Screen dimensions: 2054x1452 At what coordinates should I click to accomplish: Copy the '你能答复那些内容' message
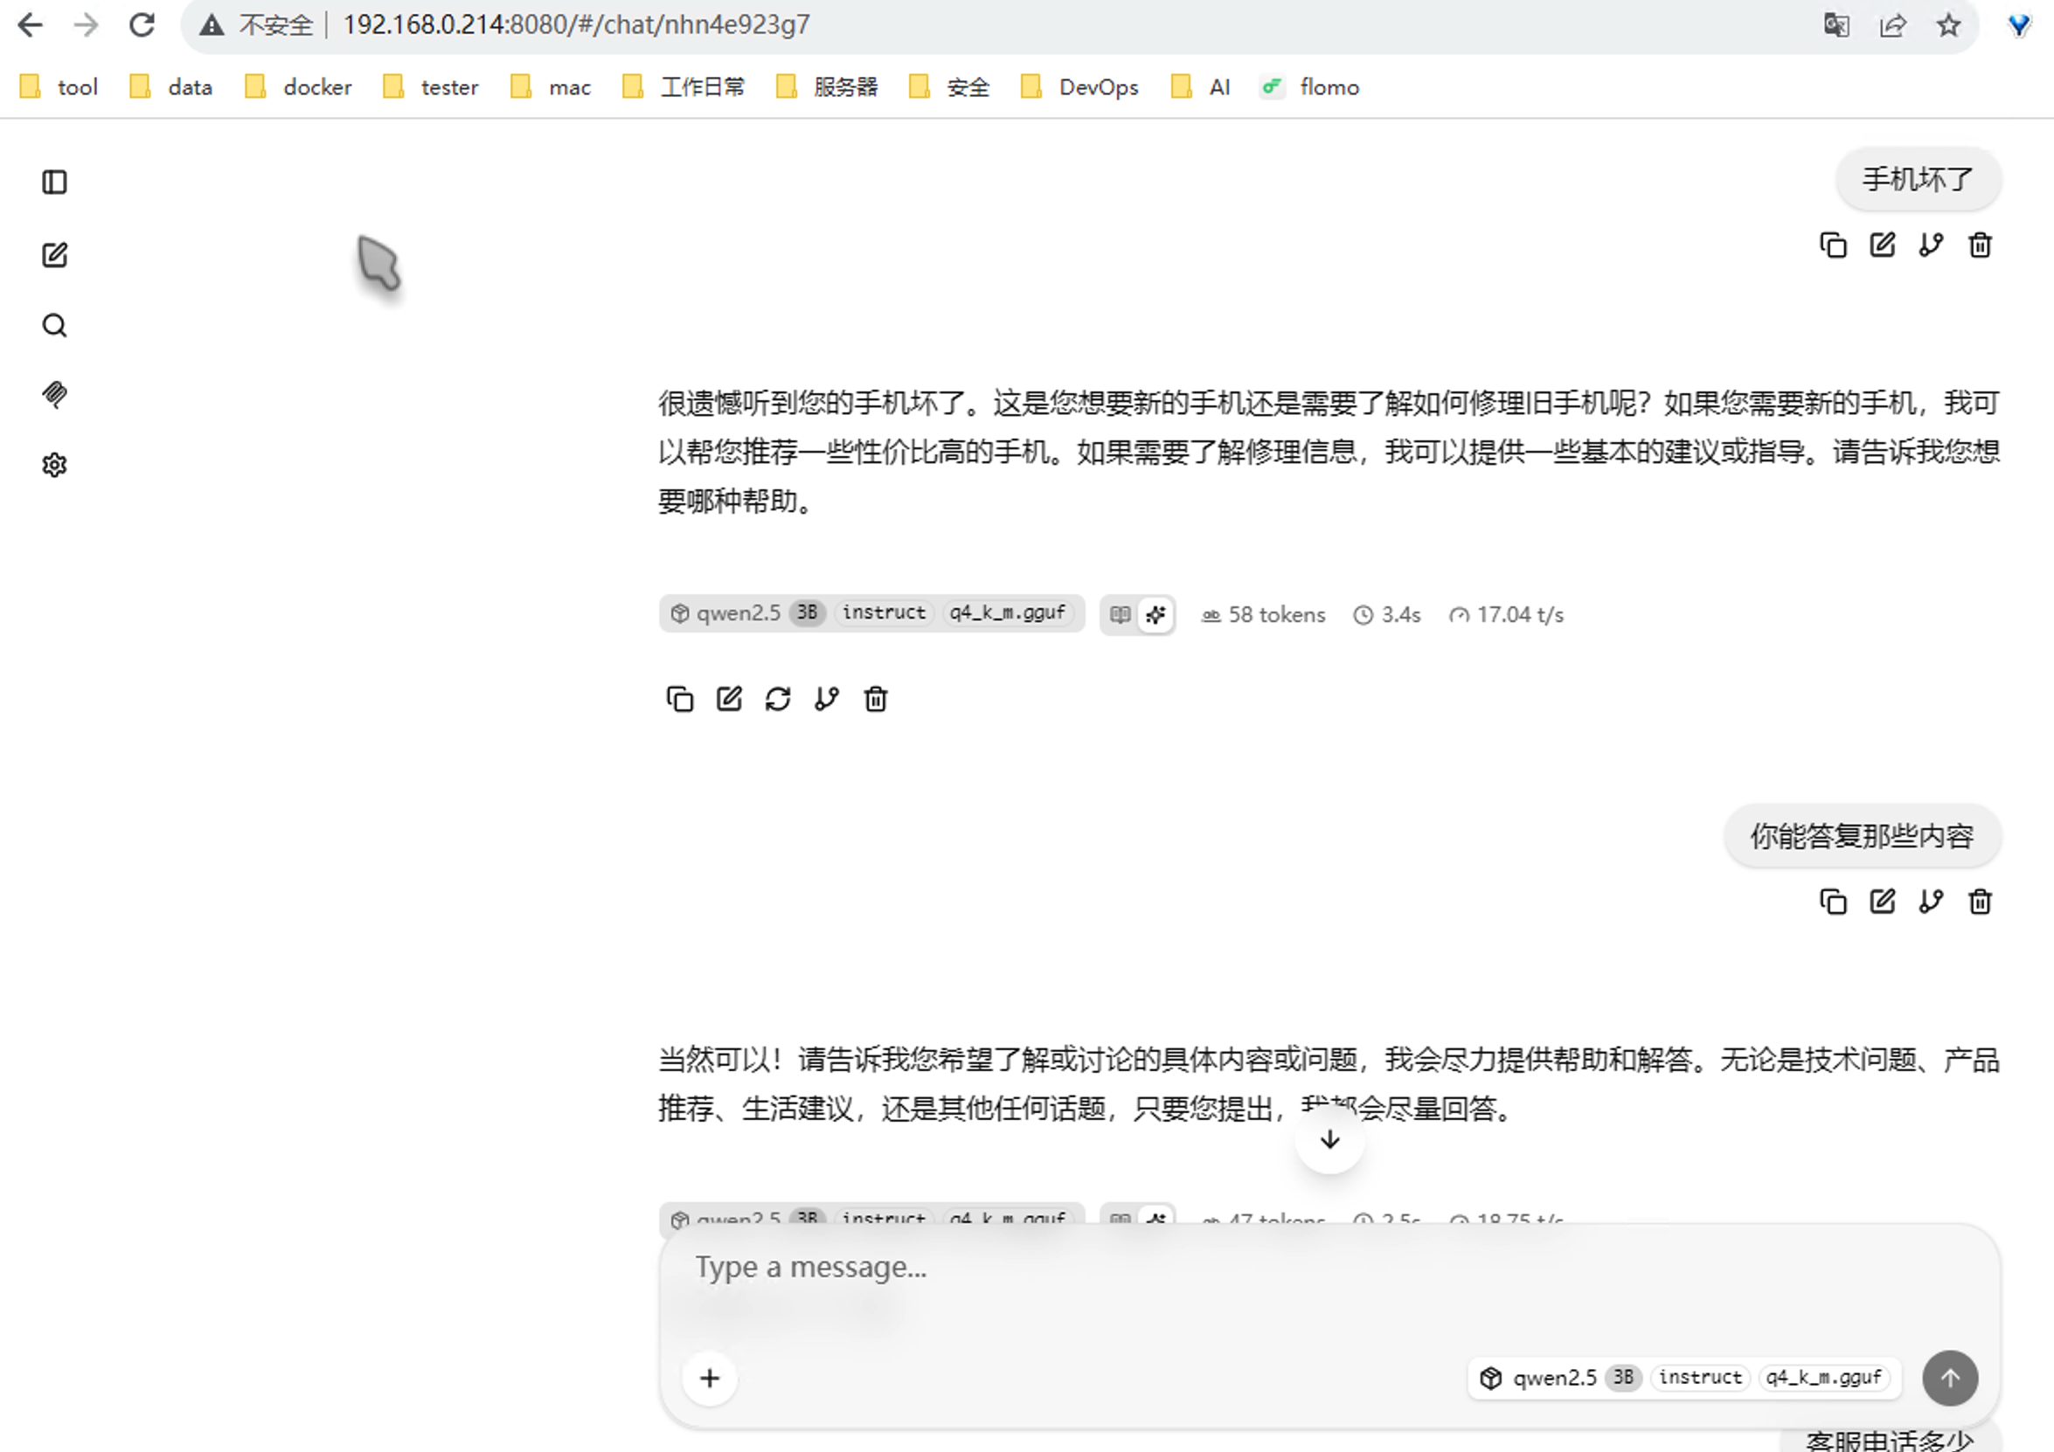1833,902
